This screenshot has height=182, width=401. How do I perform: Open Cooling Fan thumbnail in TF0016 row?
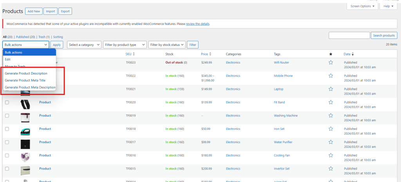pos(25,157)
